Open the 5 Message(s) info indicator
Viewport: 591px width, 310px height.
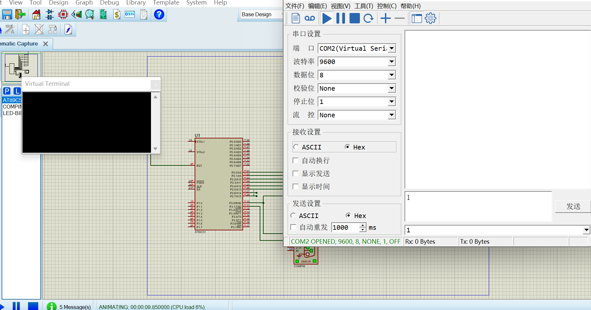click(69, 307)
